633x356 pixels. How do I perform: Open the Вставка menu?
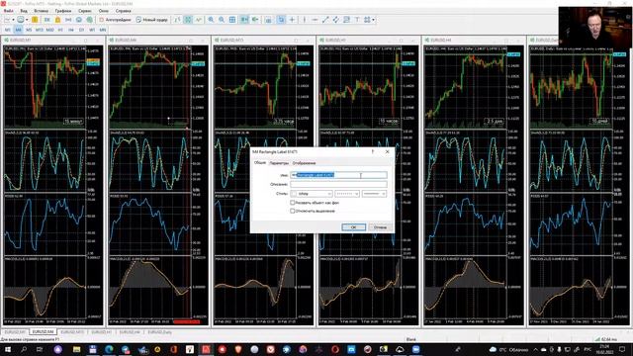click(x=42, y=11)
